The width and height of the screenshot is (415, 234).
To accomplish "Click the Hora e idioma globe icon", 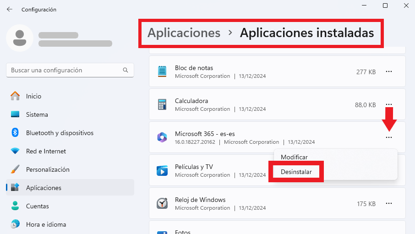I will pos(15,224).
